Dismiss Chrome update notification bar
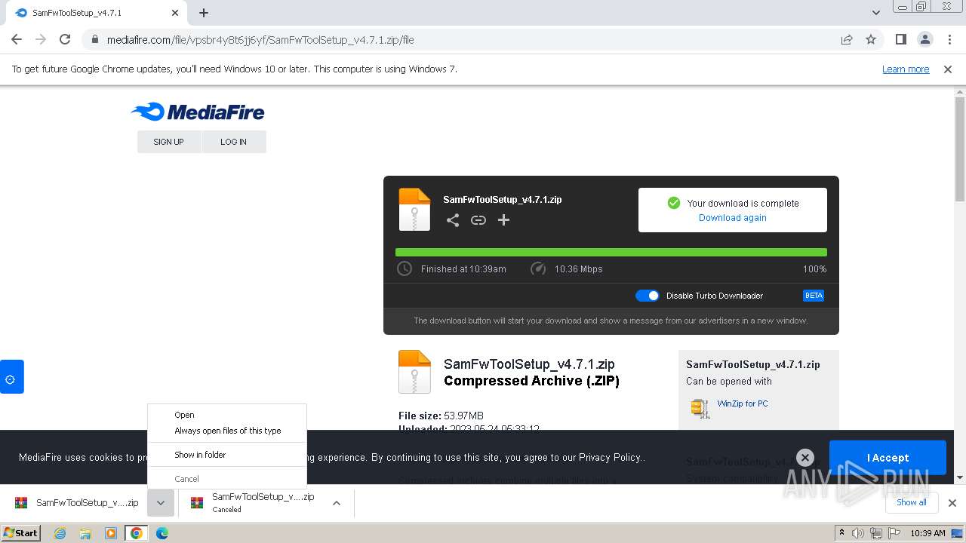The height and width of the screenshot is (543, 966). pyautogui.click(x=948, y=69)
